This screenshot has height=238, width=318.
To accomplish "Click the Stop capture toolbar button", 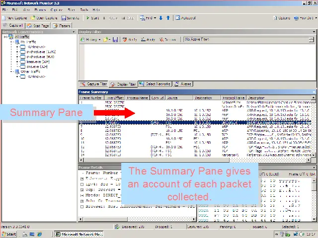I will (x=128, y=18).
